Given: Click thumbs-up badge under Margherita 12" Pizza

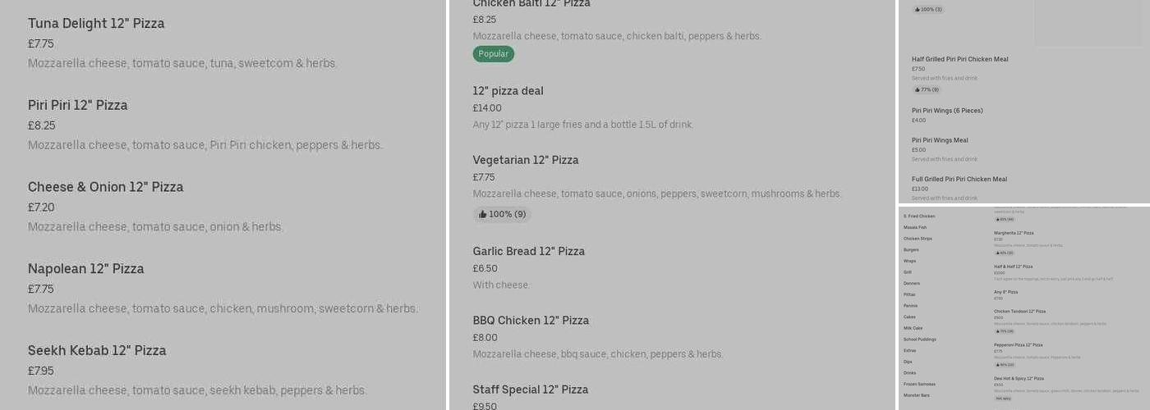Looking at the screenshot, I should pos(1005,253).
